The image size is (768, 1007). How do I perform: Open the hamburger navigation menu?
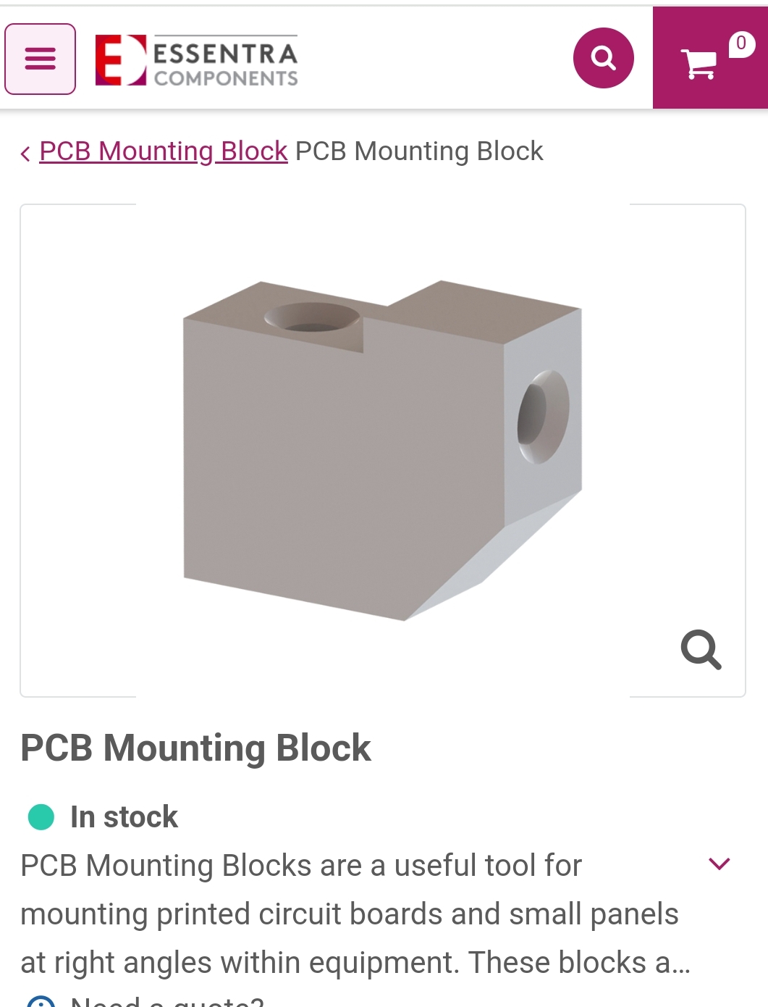click(40, 59)
